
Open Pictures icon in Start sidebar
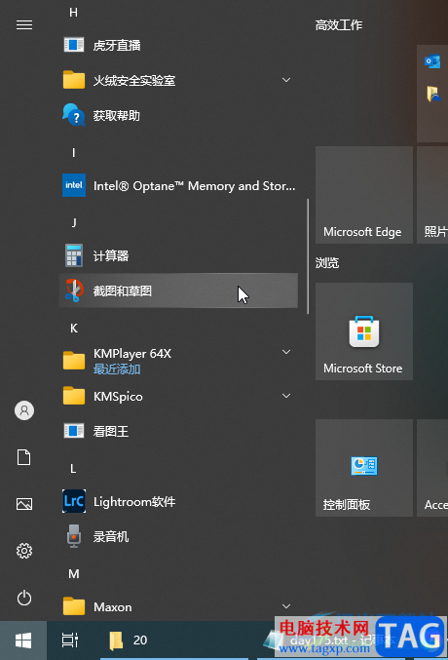pyautogui.click(x=24, y=504)
